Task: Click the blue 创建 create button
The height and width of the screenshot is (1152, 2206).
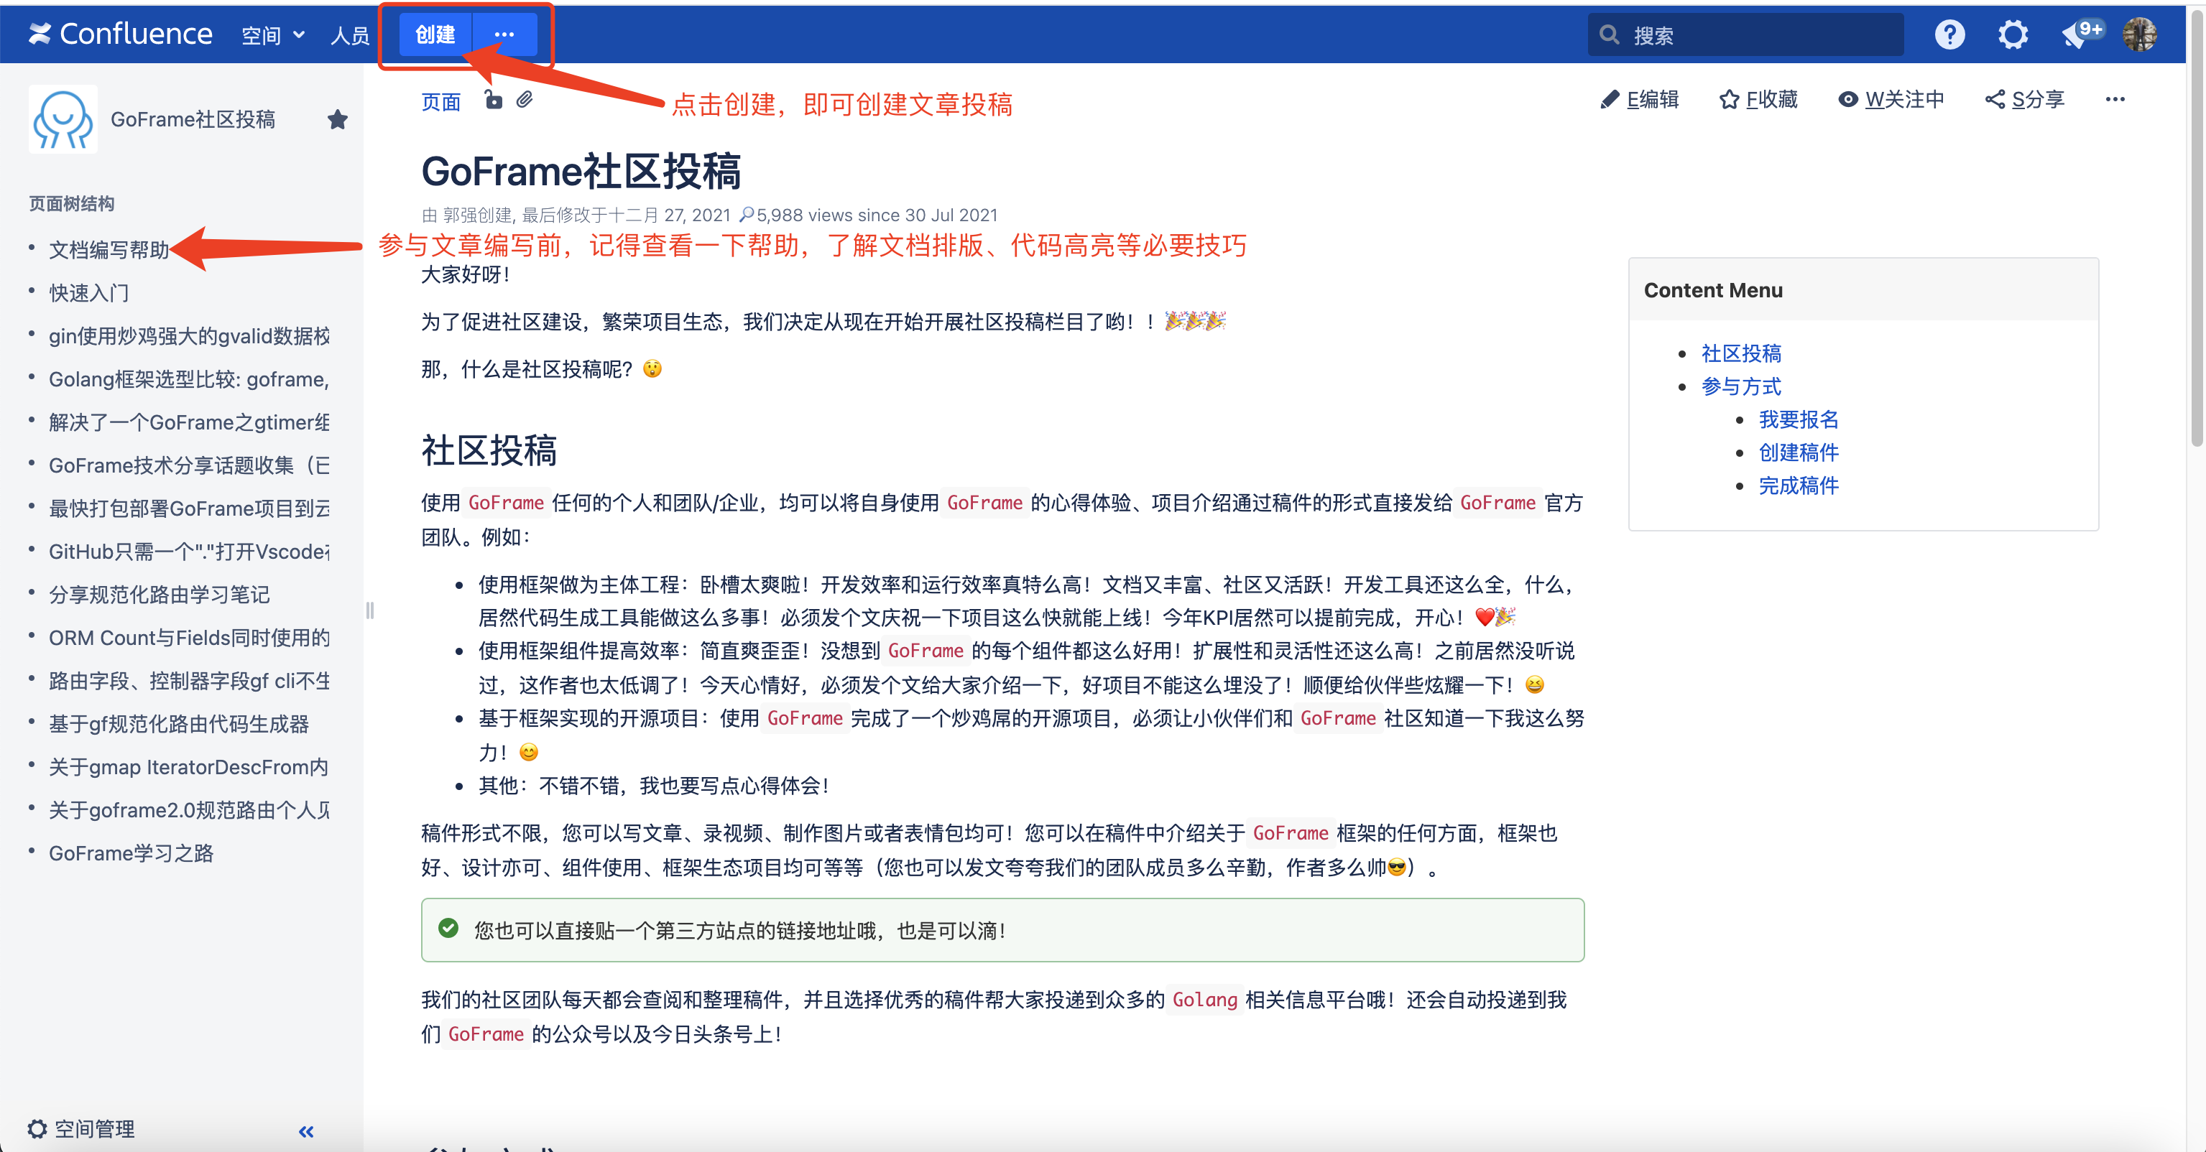Action: 435,34
